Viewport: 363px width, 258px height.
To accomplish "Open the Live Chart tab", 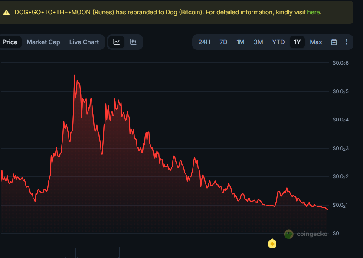I will point(84,42).
